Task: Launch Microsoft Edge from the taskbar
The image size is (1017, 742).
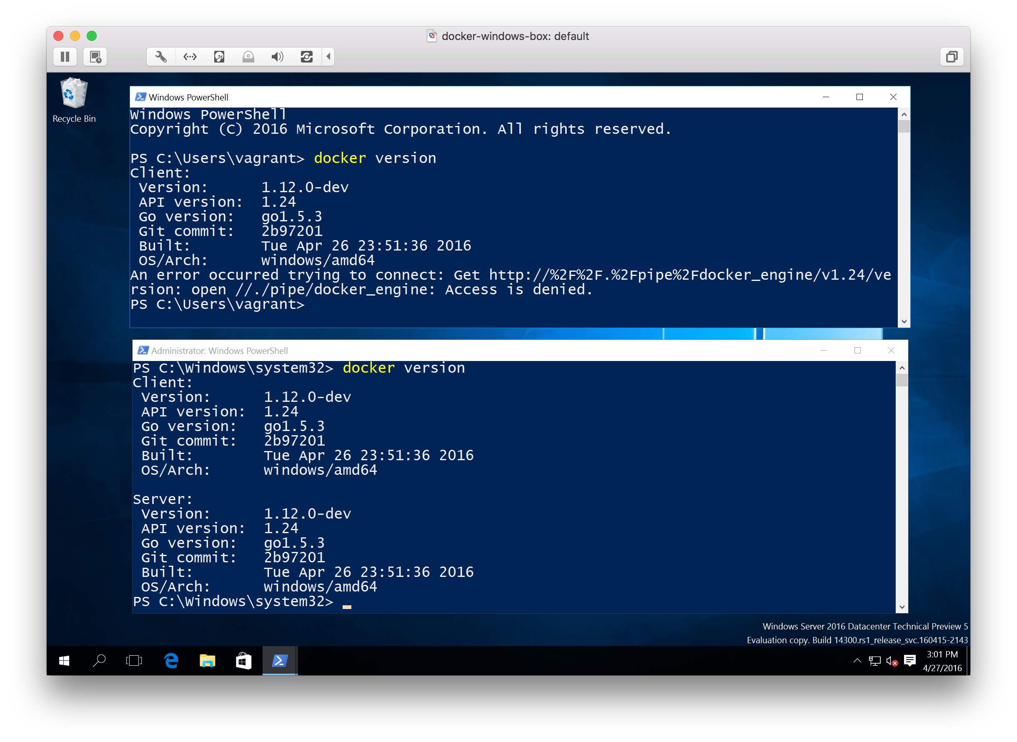Action: tap(170, 661)
